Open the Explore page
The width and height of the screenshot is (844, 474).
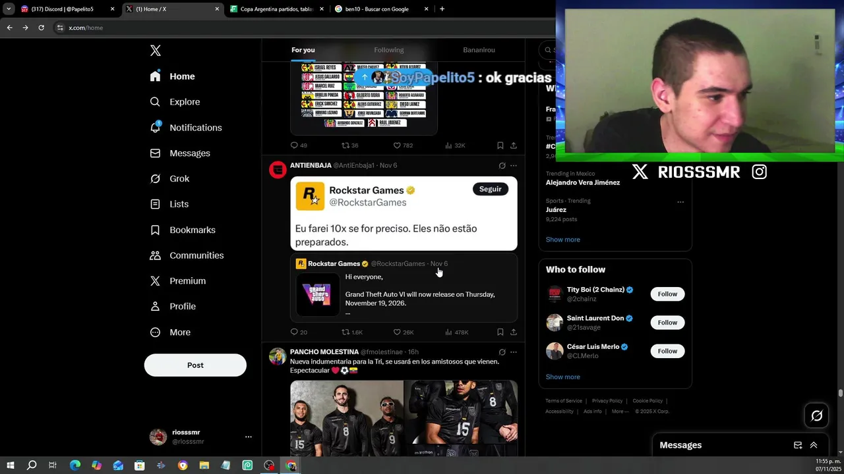tap(175, 102)
